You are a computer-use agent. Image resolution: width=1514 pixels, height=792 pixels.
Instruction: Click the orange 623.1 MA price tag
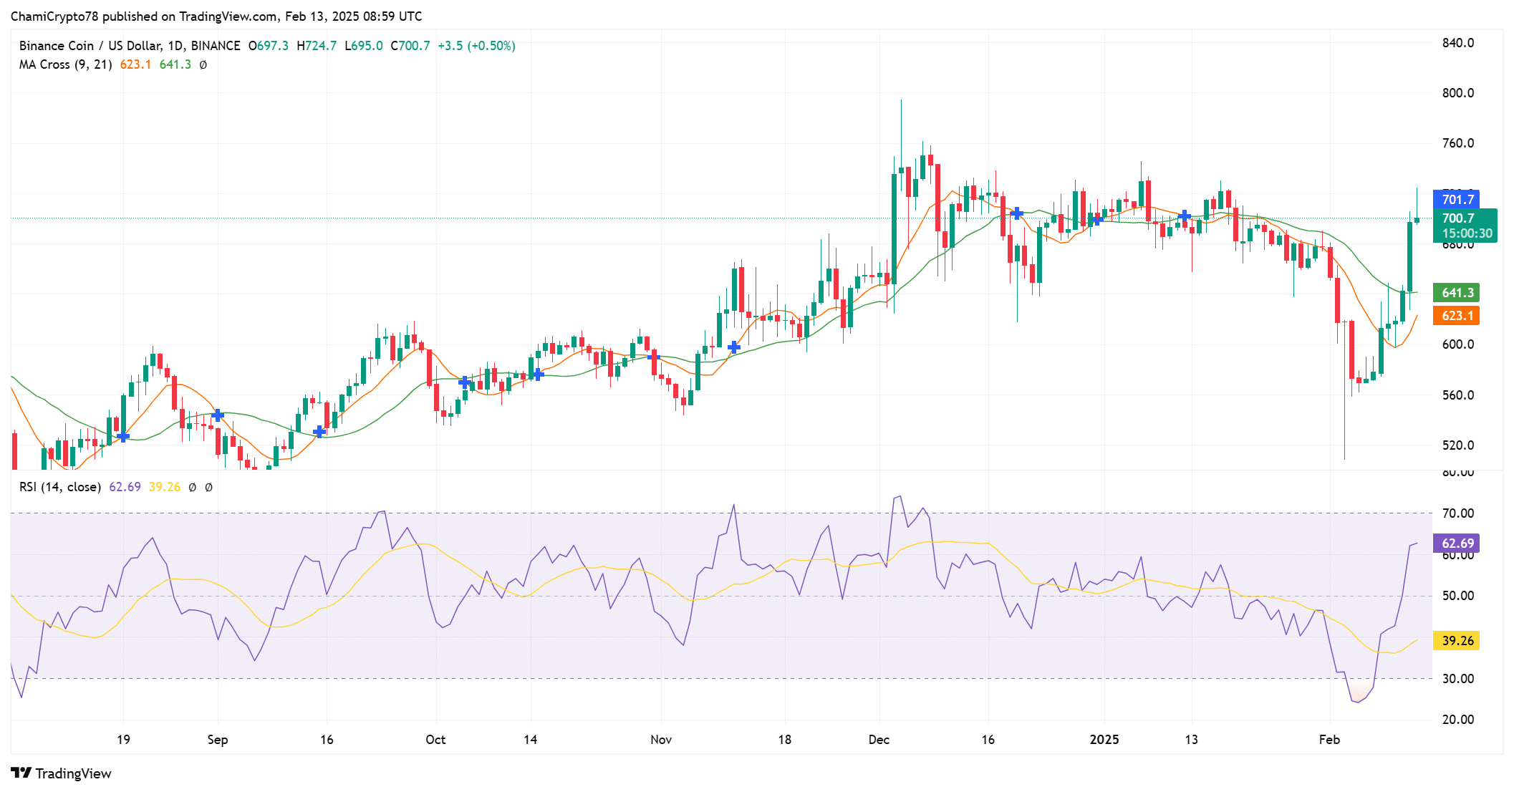[x=1456, y=316]
